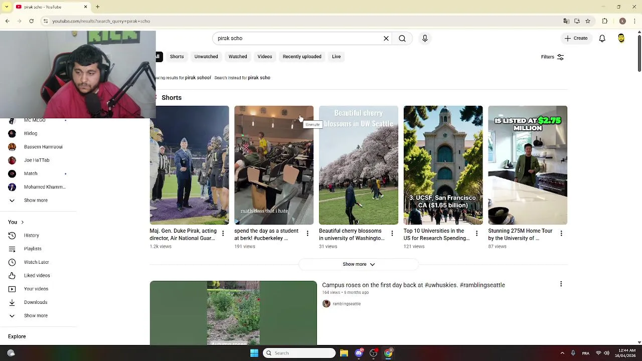Open OBS Studio from taskbar
642x361 pixels.
click(x=373, y=353)
